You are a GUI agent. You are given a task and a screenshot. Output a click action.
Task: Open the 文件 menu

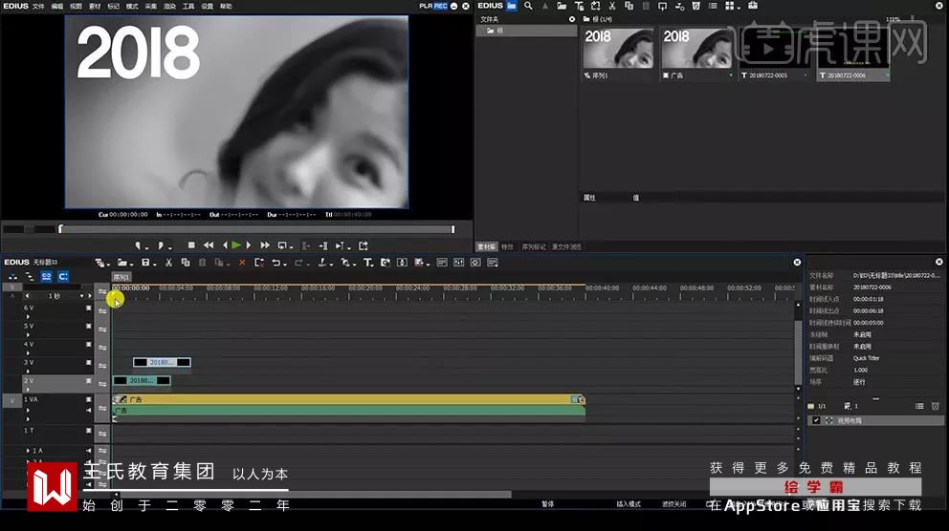(38, 6)
